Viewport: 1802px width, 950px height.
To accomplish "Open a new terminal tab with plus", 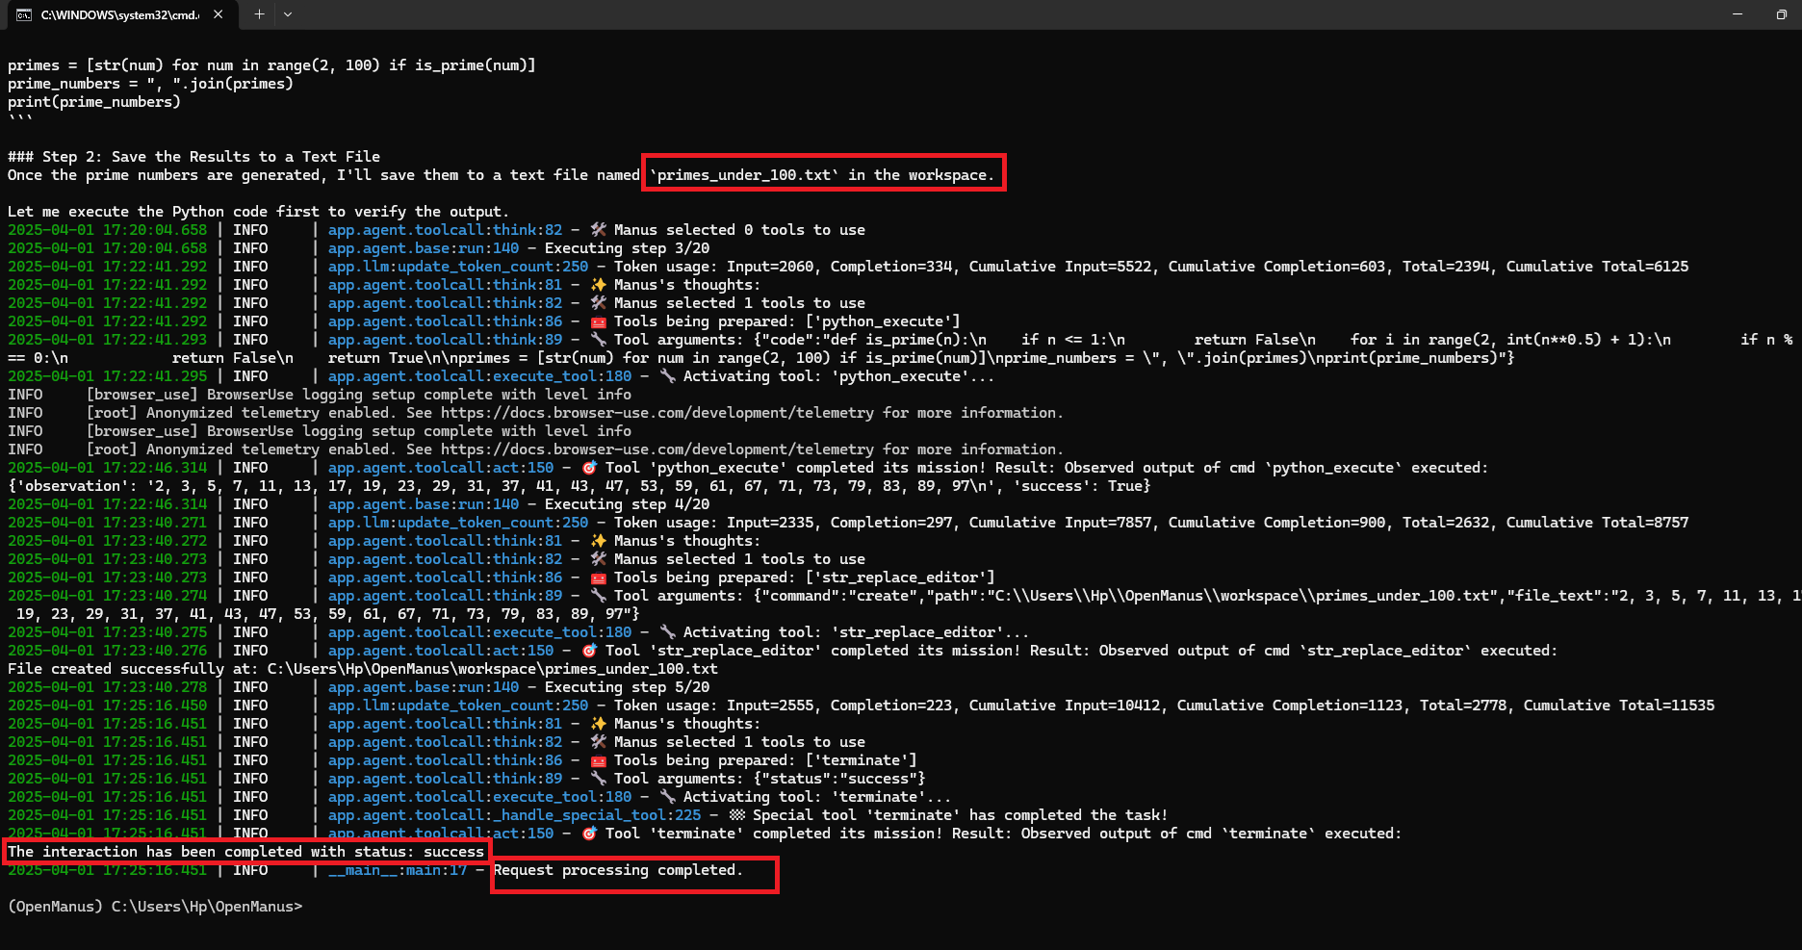I will [259, 14].
